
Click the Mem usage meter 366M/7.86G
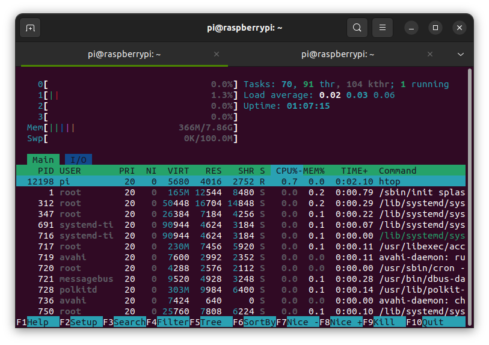click(x=132, y=127)
